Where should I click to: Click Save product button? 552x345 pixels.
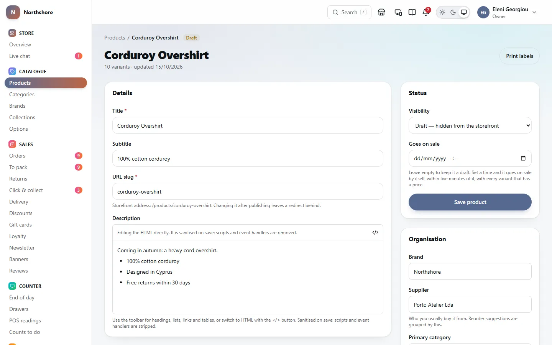tap(470, 202)
